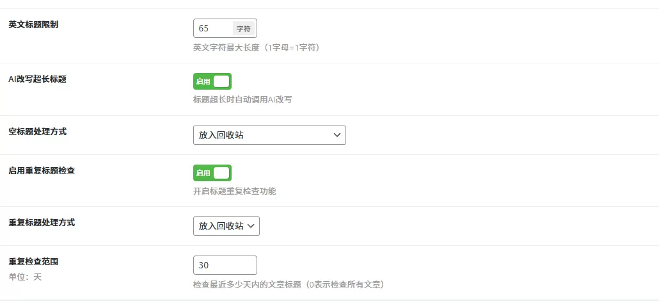Click the 重复检查范围 input field showing 30
This screenshot has width=659, height=301.
tap(225, 265)
